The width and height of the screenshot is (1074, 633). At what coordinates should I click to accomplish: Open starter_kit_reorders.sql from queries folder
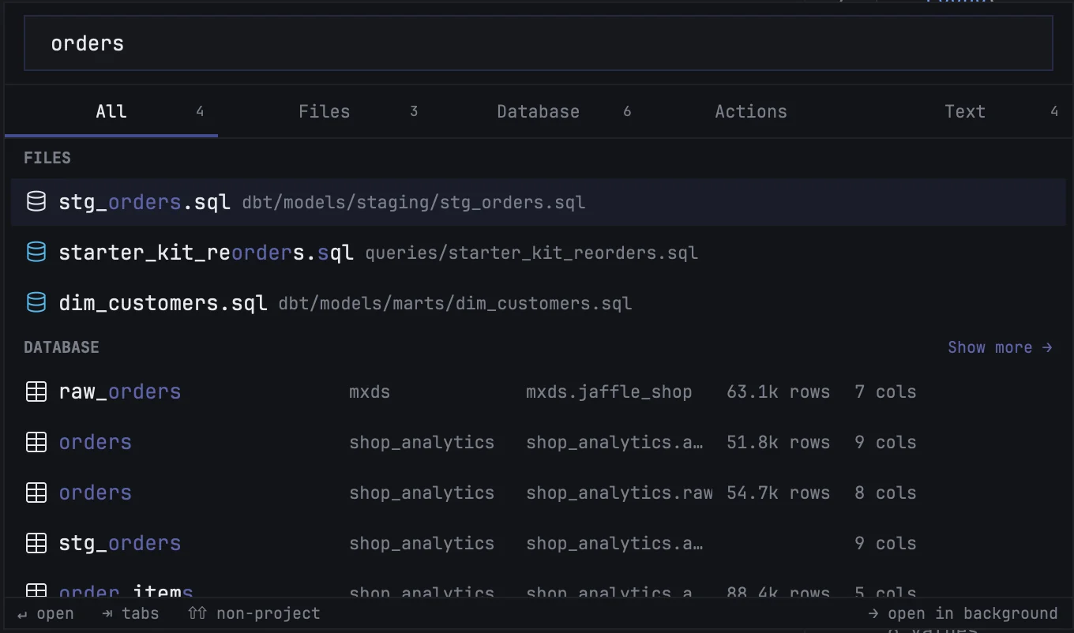coord(539,253)
